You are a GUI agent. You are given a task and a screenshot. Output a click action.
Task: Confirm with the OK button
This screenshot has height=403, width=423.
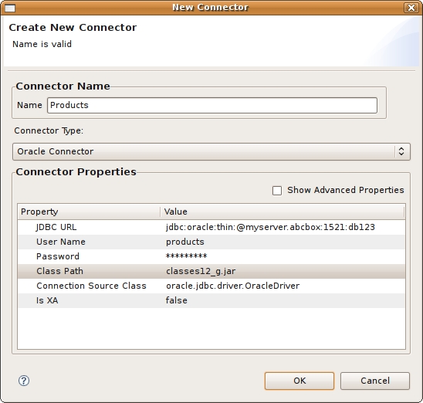click(299, 381)
